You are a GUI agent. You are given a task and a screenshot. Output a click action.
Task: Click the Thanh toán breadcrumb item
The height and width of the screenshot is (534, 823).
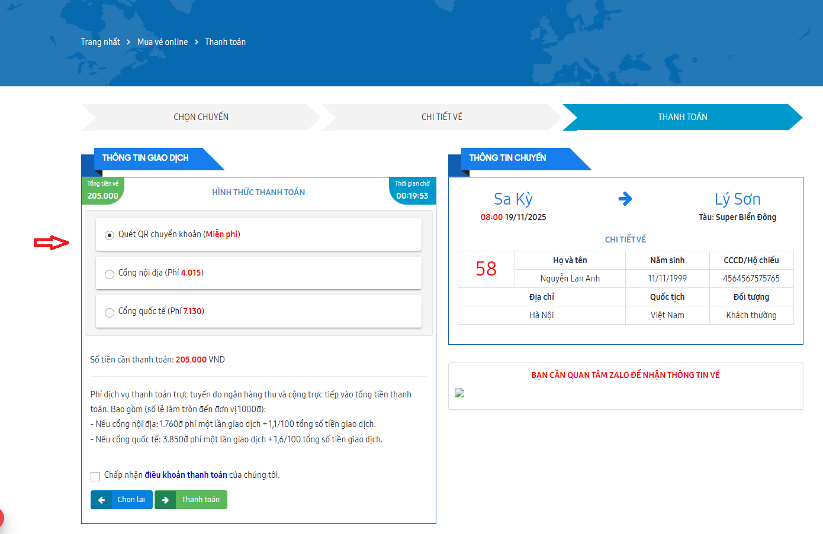(225, 42)
